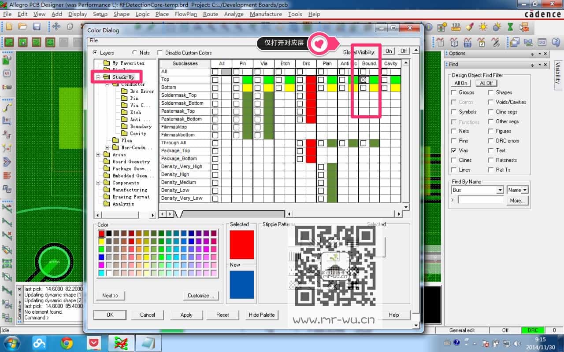Check the Groups find filter checkbox
The width and height of the screenshot is (564, 352).
click(x=454, y=92)
